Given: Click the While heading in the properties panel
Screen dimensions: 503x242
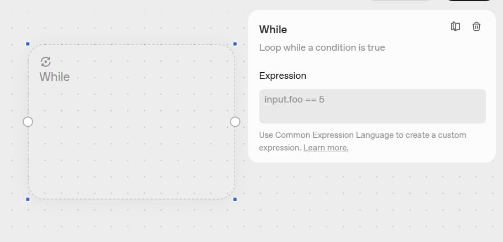Looking at the screenshot, I should click(x=273, y=29).
